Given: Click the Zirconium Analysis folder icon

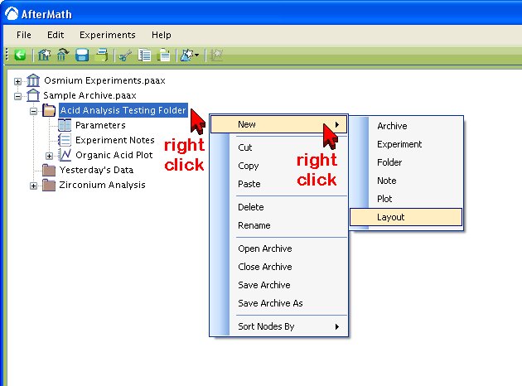Looking at the screenshot, I should [49, 185].
